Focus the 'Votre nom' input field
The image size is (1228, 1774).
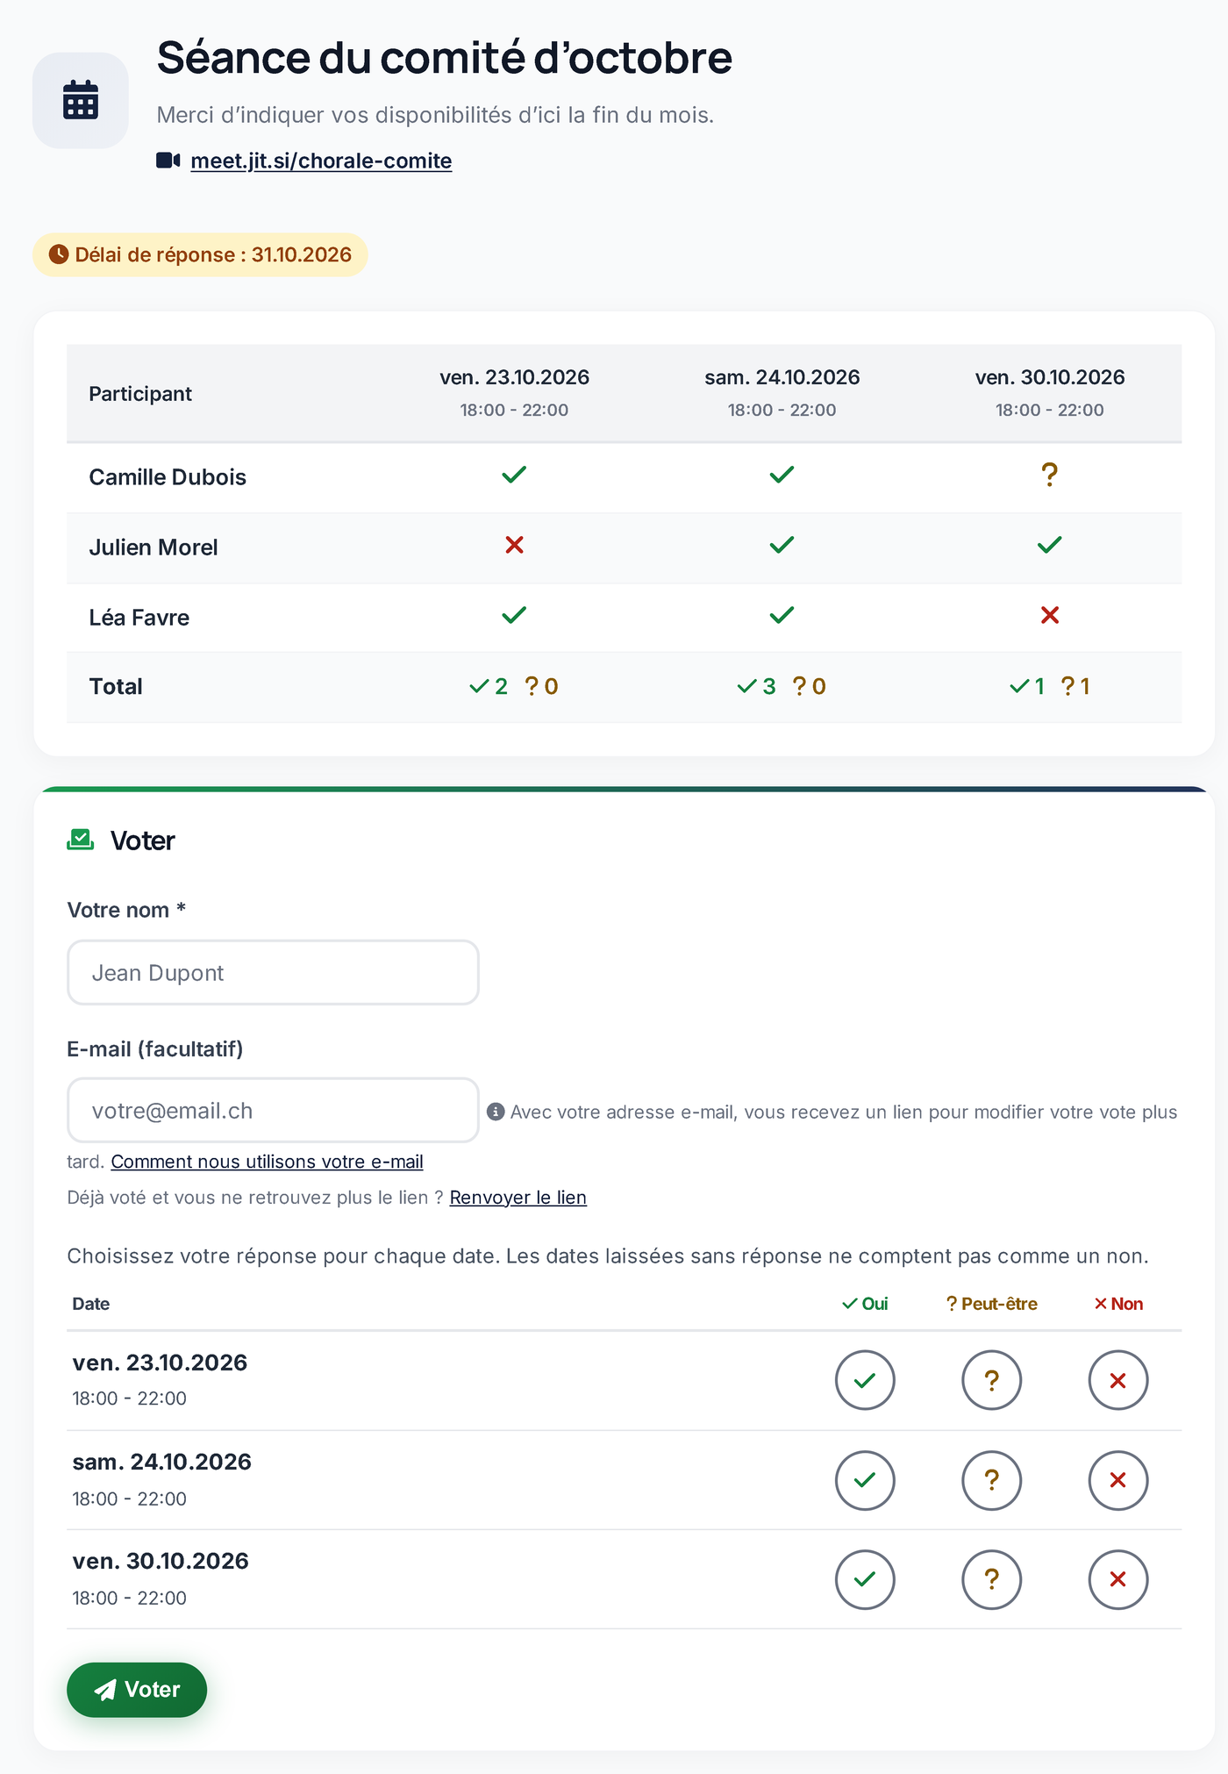click(273, 973)
